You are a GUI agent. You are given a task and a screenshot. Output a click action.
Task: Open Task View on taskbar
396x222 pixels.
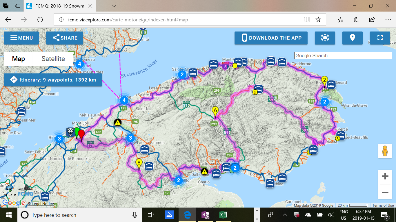click(x=151, y=215)
